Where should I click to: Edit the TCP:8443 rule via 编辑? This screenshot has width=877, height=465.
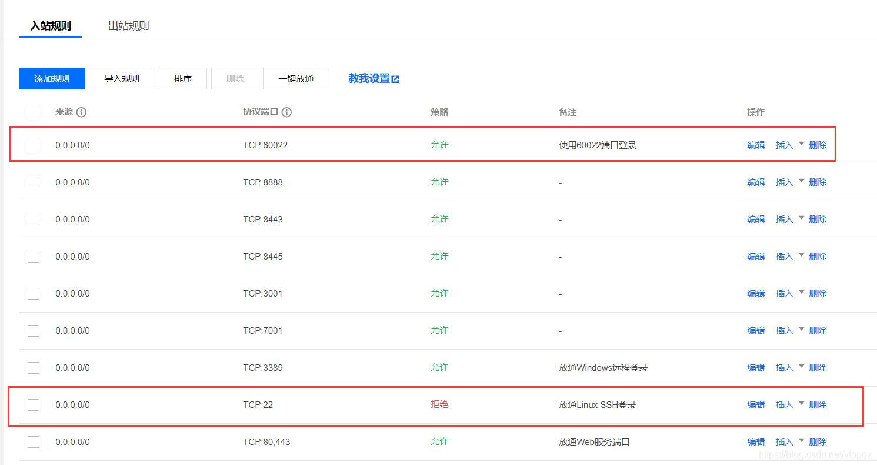click(756, 220)
